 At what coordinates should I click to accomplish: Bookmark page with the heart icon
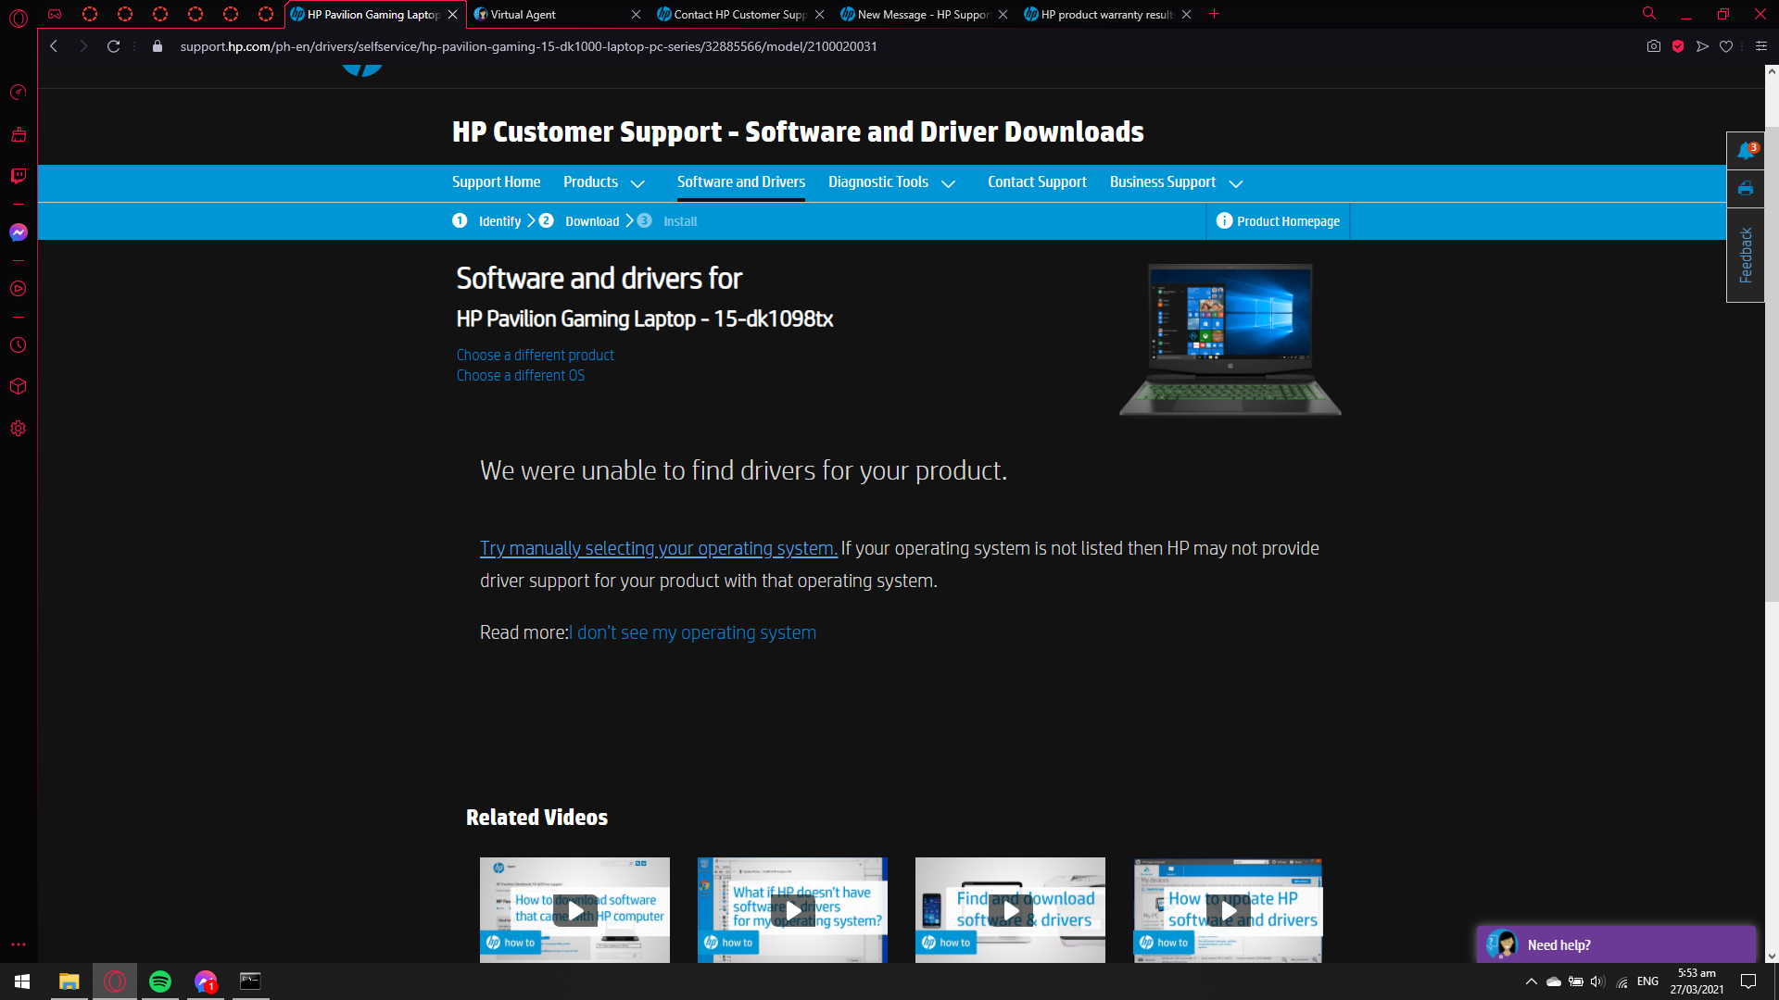click(x=1726, y=46)
